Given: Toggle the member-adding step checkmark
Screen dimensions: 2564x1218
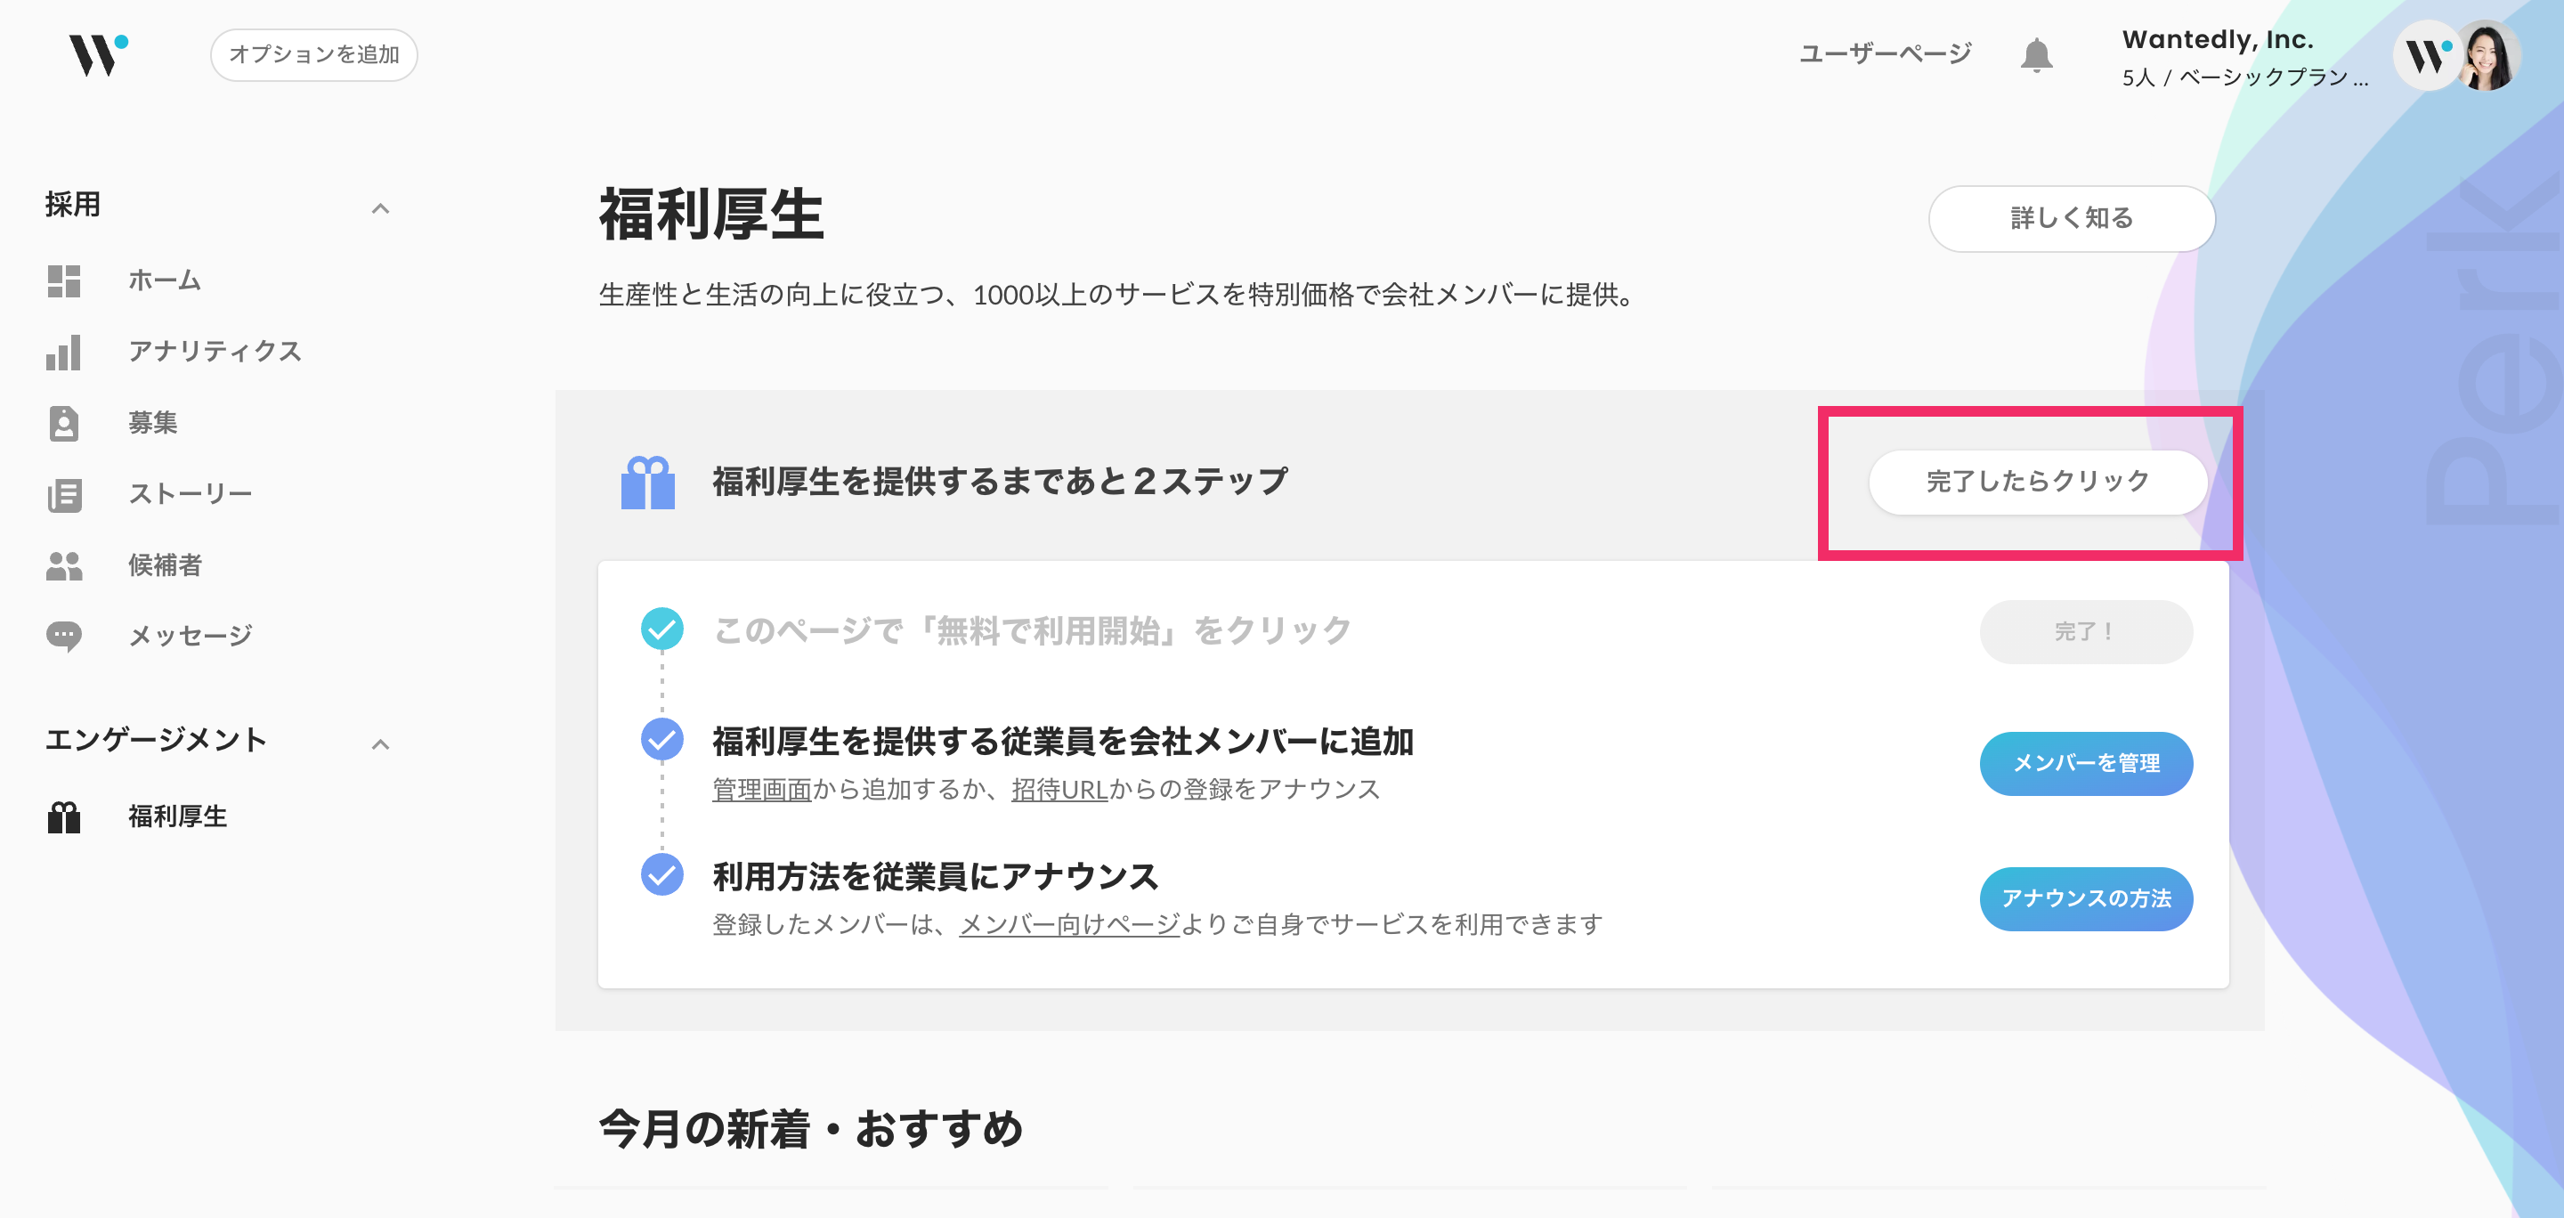Looking at the screenshot, I should click(661, 739).
